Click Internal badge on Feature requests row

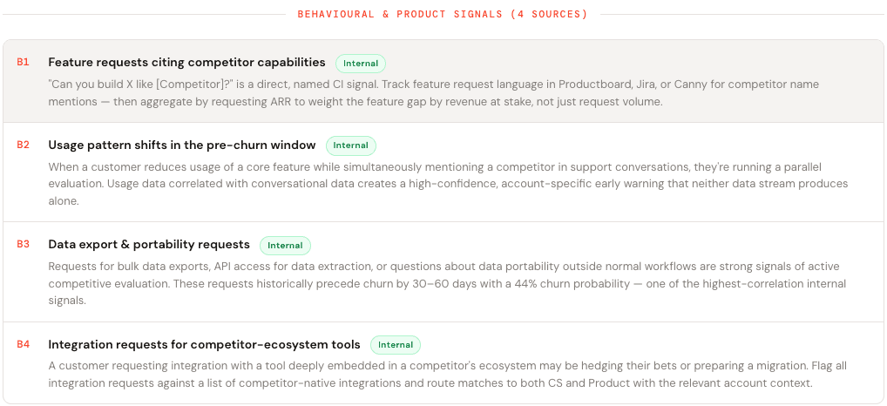pos(361,64)
